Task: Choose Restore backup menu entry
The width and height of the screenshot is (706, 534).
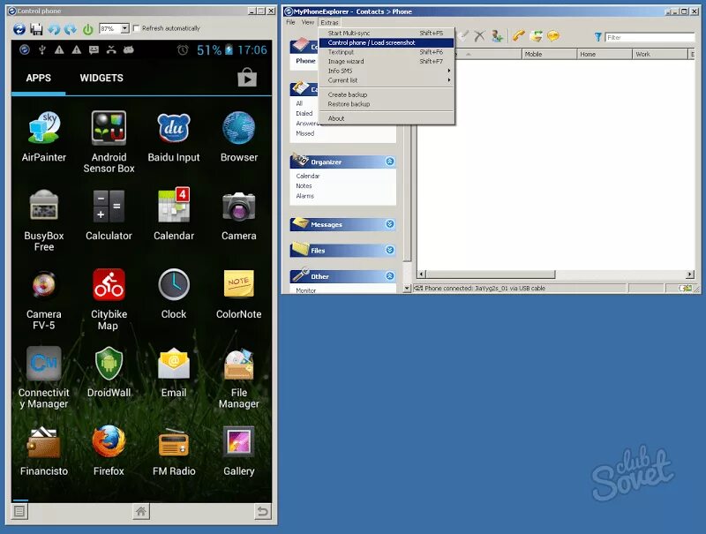Action: click(x=387, y=104)
